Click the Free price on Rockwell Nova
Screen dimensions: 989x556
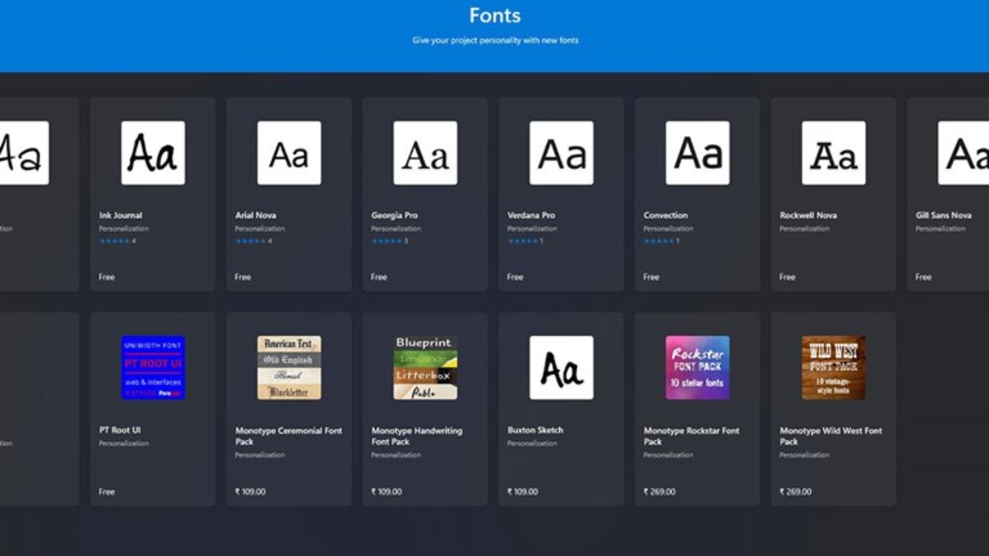787,277
